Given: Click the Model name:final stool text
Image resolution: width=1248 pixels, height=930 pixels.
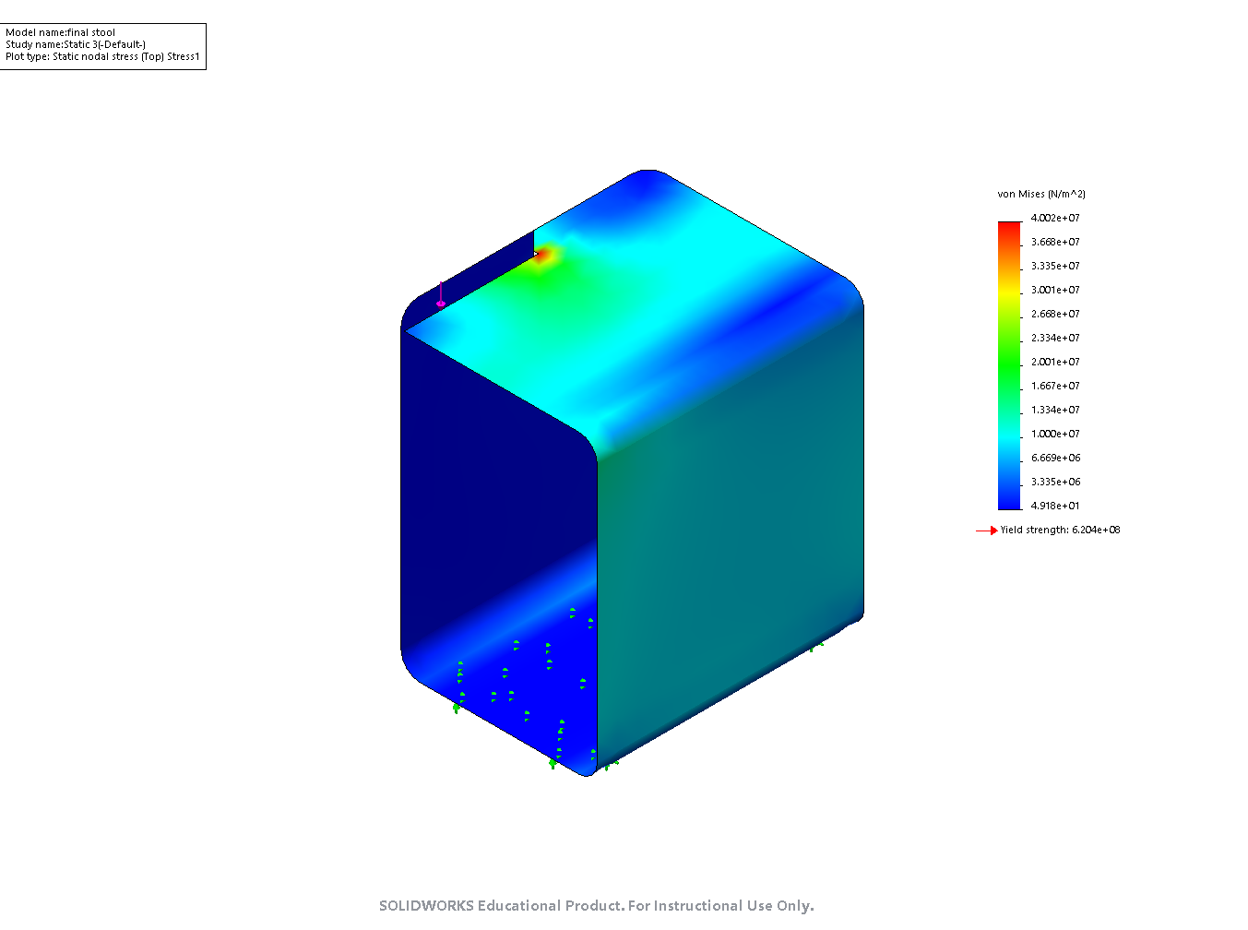Looking at the screenshot, I should 61,32.
